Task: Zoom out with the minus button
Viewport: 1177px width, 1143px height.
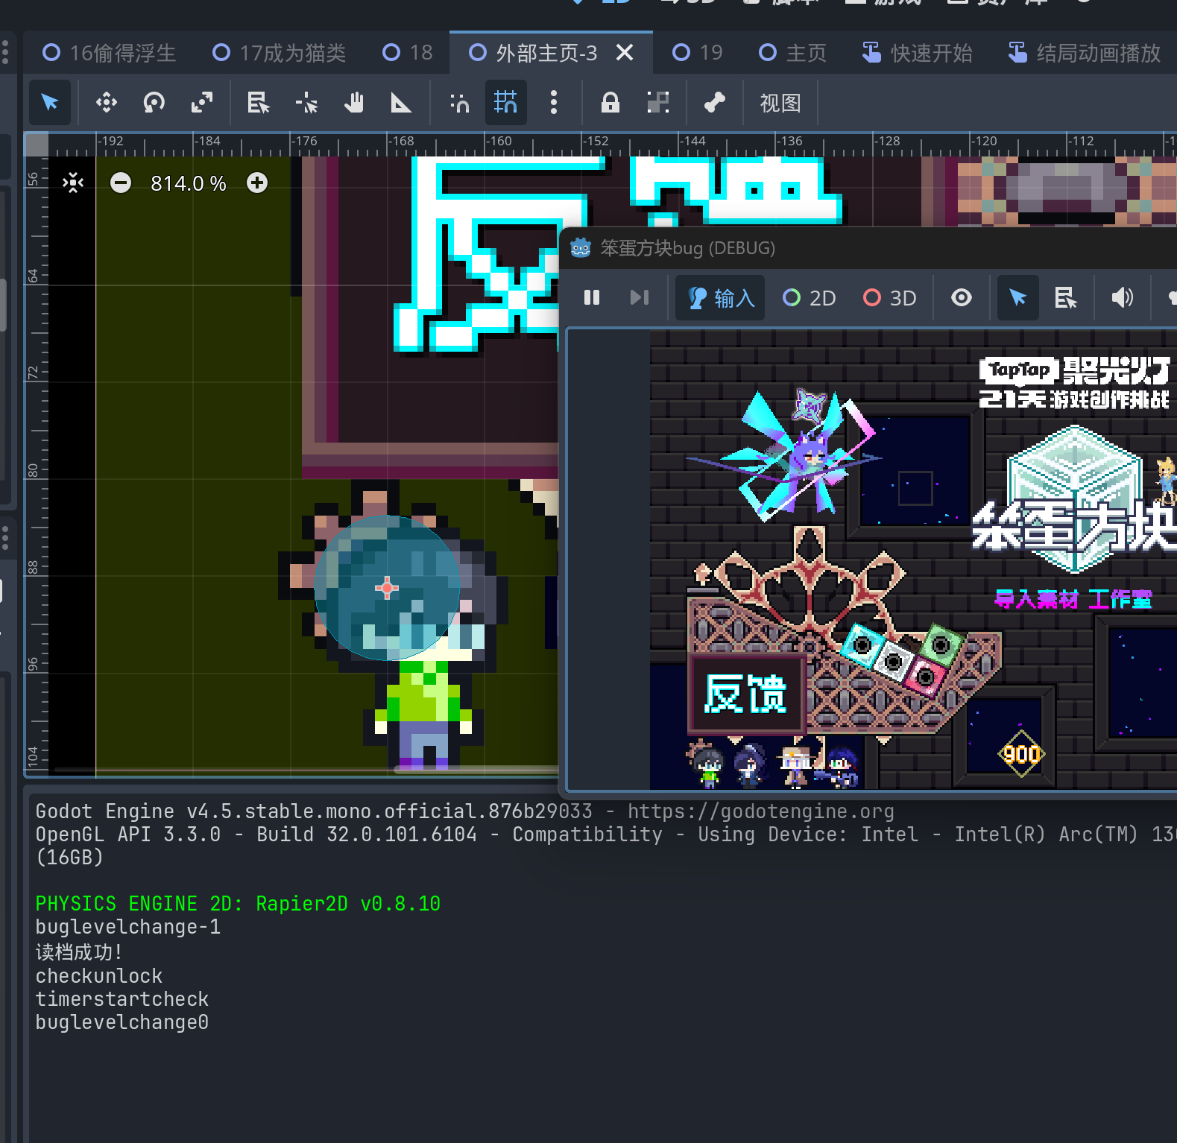Action: [121, 183]
